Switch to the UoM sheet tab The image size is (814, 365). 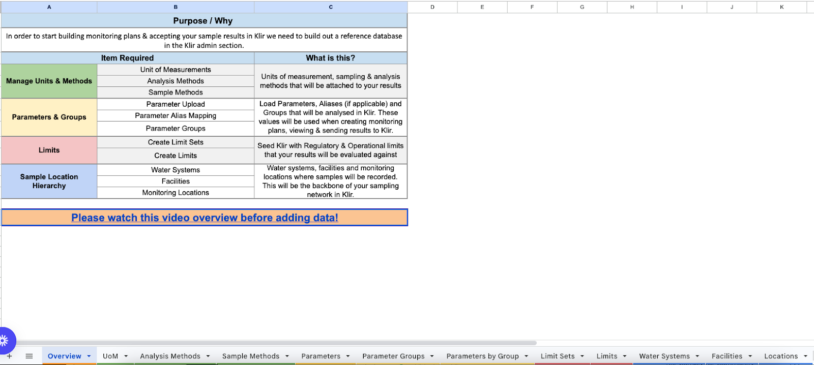coord(110,356)
